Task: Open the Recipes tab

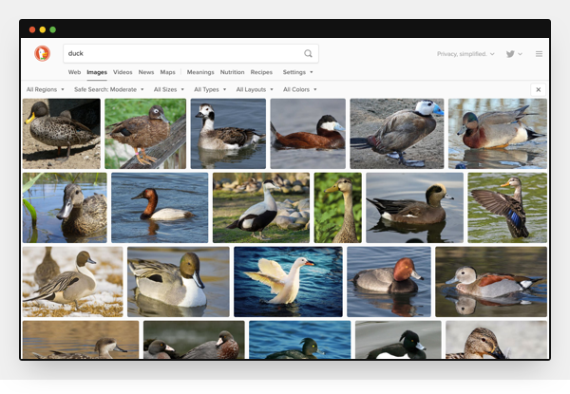Action: (x=261, y=72)
